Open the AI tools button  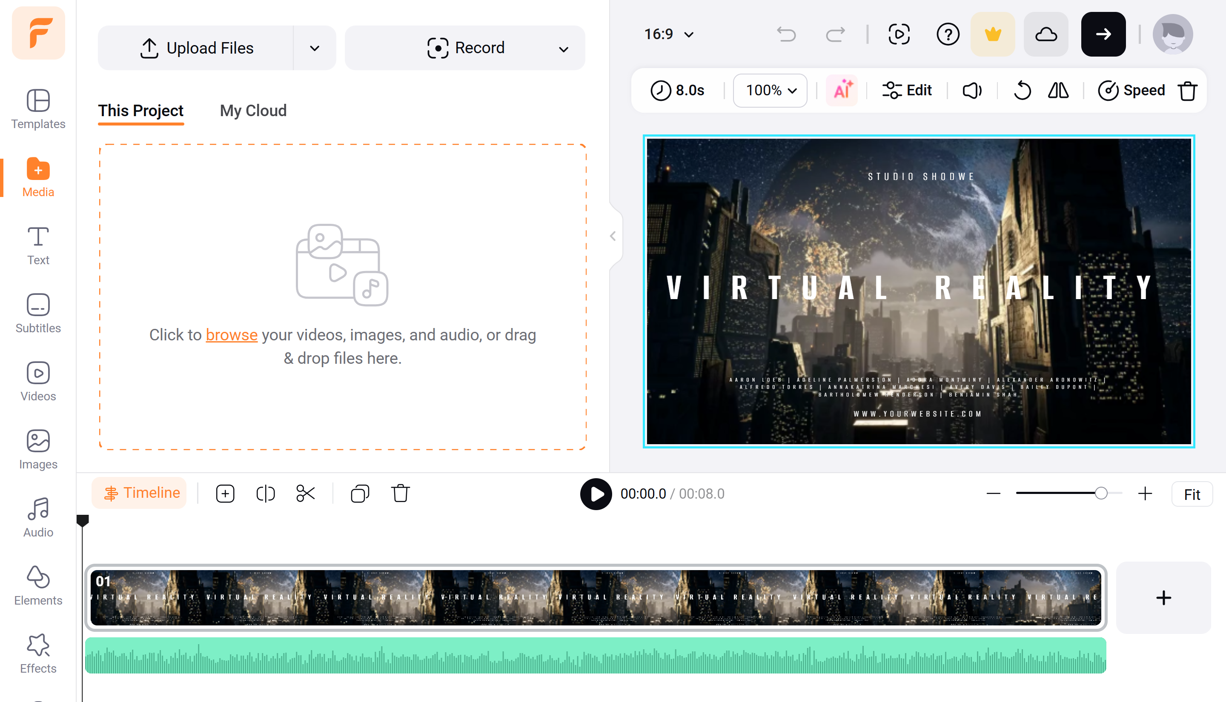click(x=842, y=90)
